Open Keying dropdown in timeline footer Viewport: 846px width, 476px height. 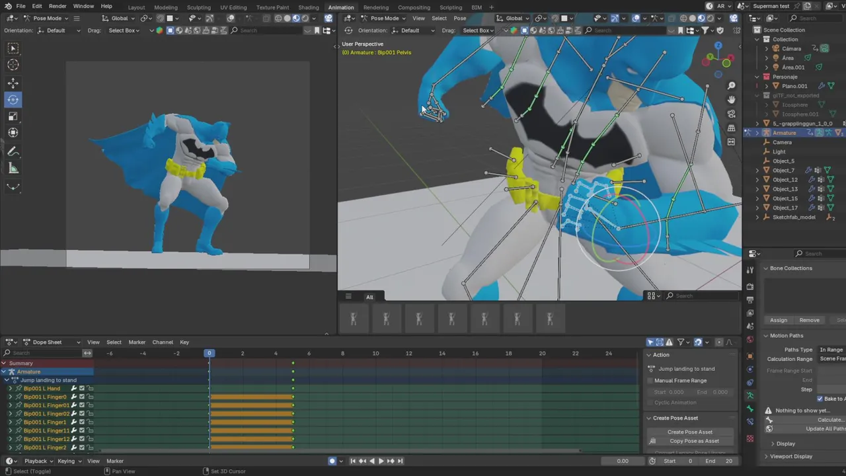tap(68, 461)
